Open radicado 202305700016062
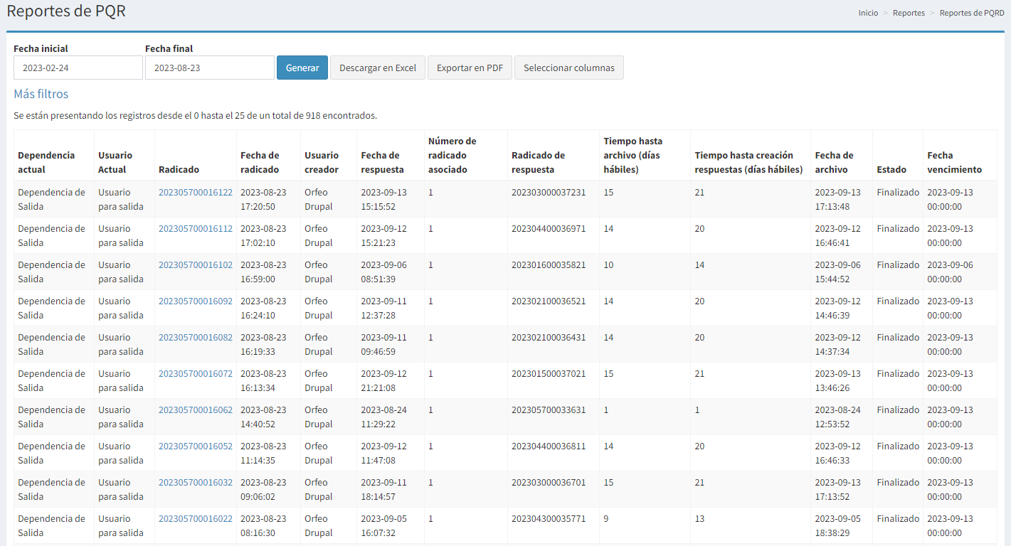 click(x=195, y=409)
